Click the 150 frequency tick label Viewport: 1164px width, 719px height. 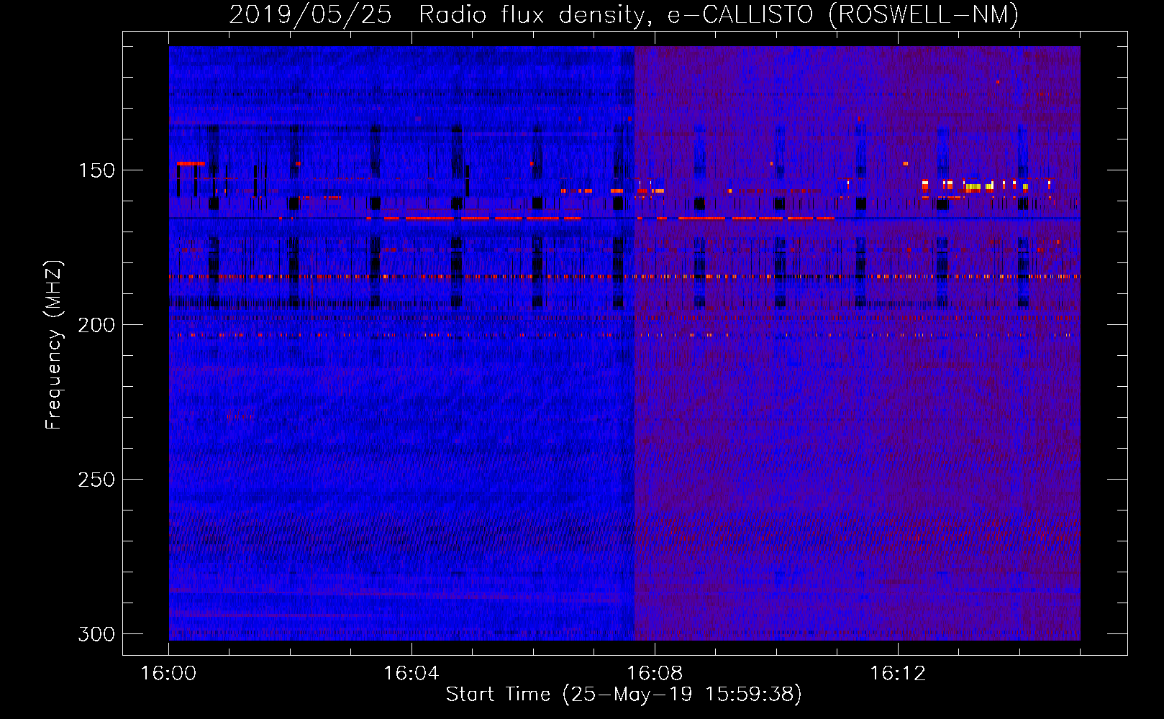[96, 170]
